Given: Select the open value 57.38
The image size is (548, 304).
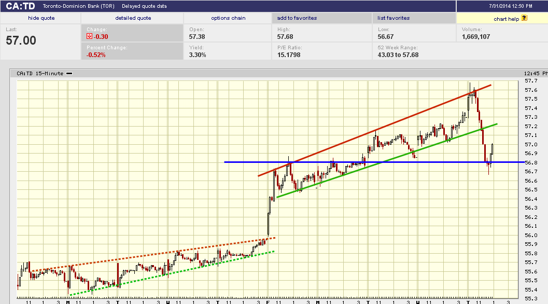Looking at the screenshot, I should coord(197,37).
